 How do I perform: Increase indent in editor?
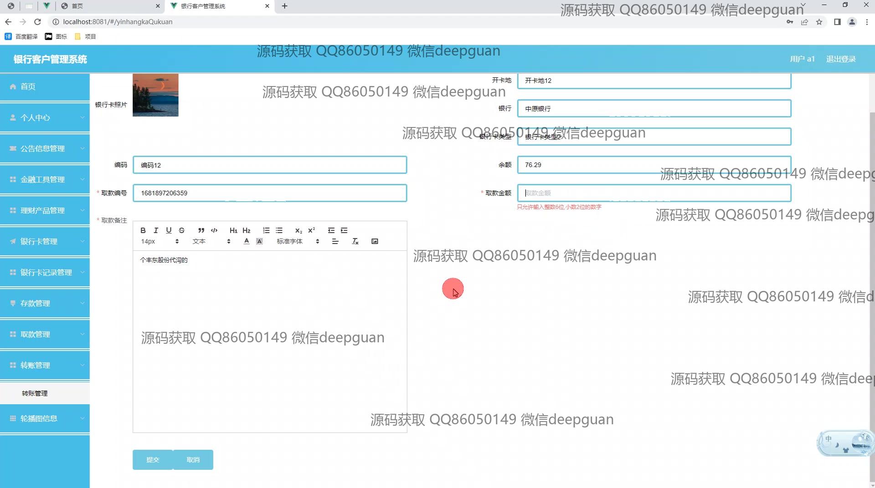(x=344, y=230)
